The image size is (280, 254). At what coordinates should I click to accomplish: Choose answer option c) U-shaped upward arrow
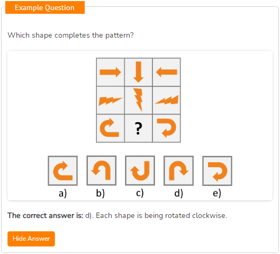(x=140, y=170)
